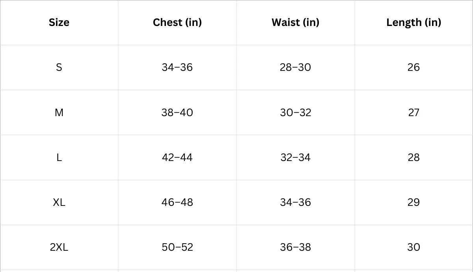Image resolution: width=473 pixels, height=272 pixels.
Task: Select the 2XL size cell
Action: (59, 247)
